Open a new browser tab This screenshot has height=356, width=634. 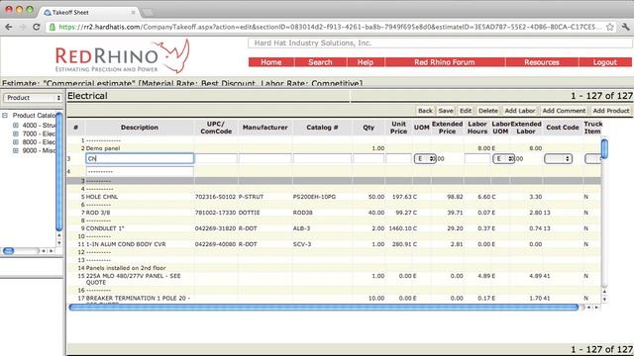pyautogui.click(x=148, y=13)
